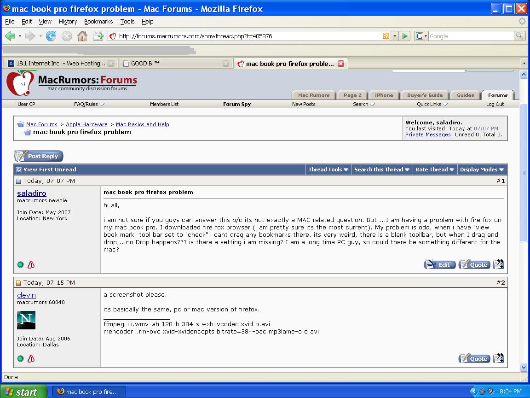Click the Quote button on post #2

pos(475,358)
